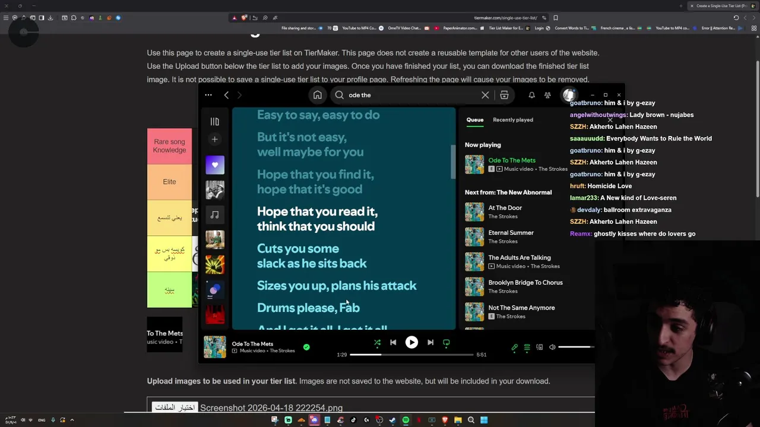Open connect to a device icon
The width and height of the screenshot is (760, 427).
pos(540,347)
